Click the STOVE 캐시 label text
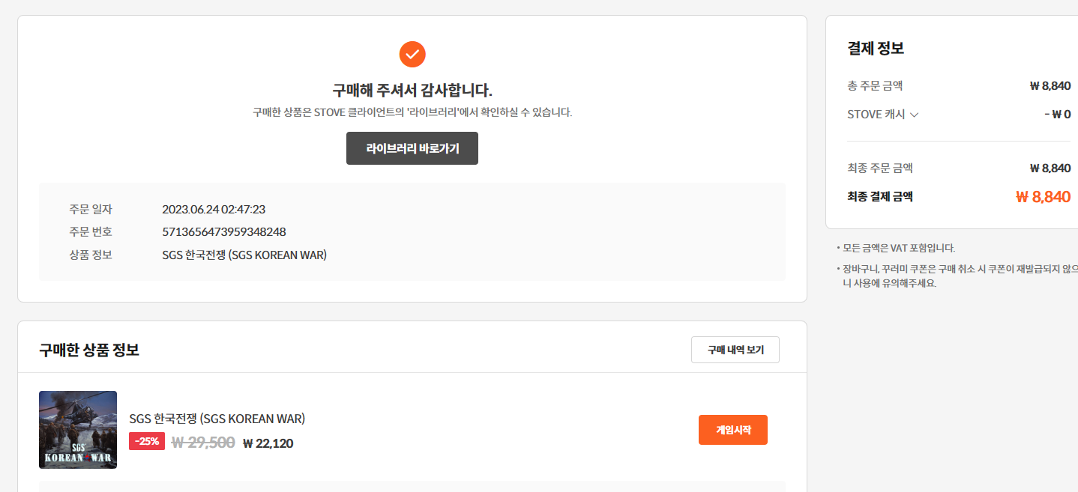Screen dimensions: 1078x492 click(x=876, y=115)
